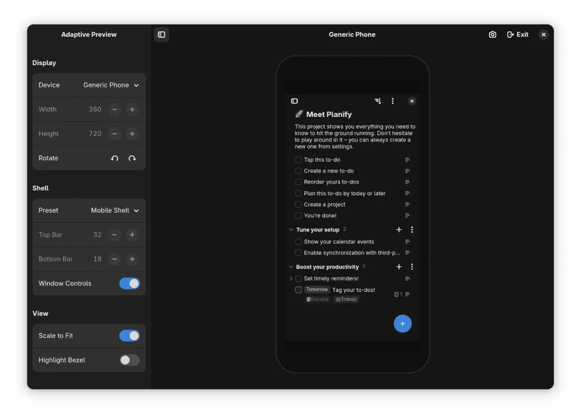Disable the Window Controls switch
This screenshot has width=581, height=419.
pyautogui.click(x=129, y=284)
